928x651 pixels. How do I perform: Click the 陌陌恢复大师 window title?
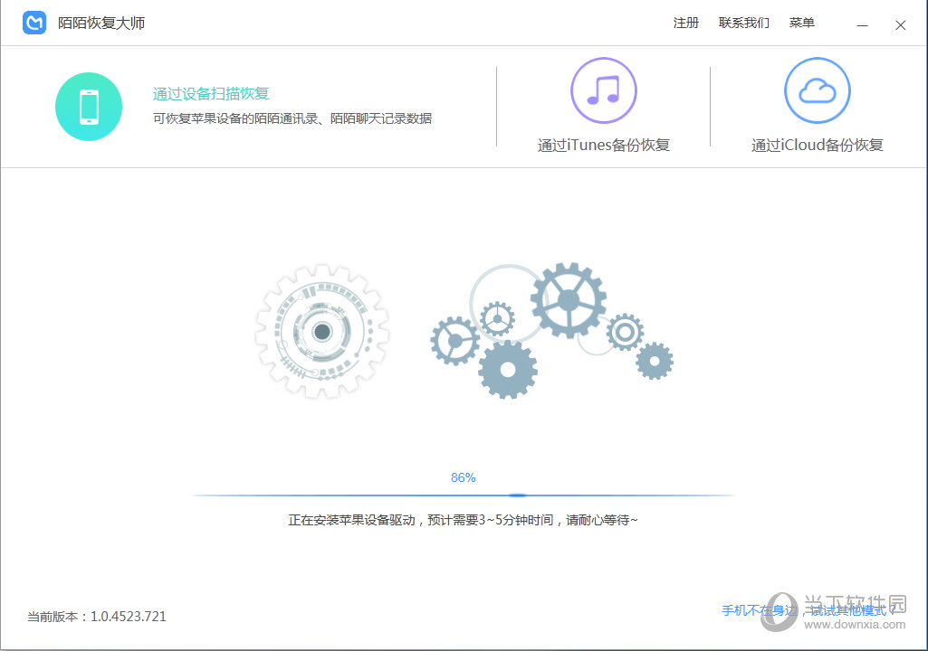pyautogui.click(x=101, y=24)
